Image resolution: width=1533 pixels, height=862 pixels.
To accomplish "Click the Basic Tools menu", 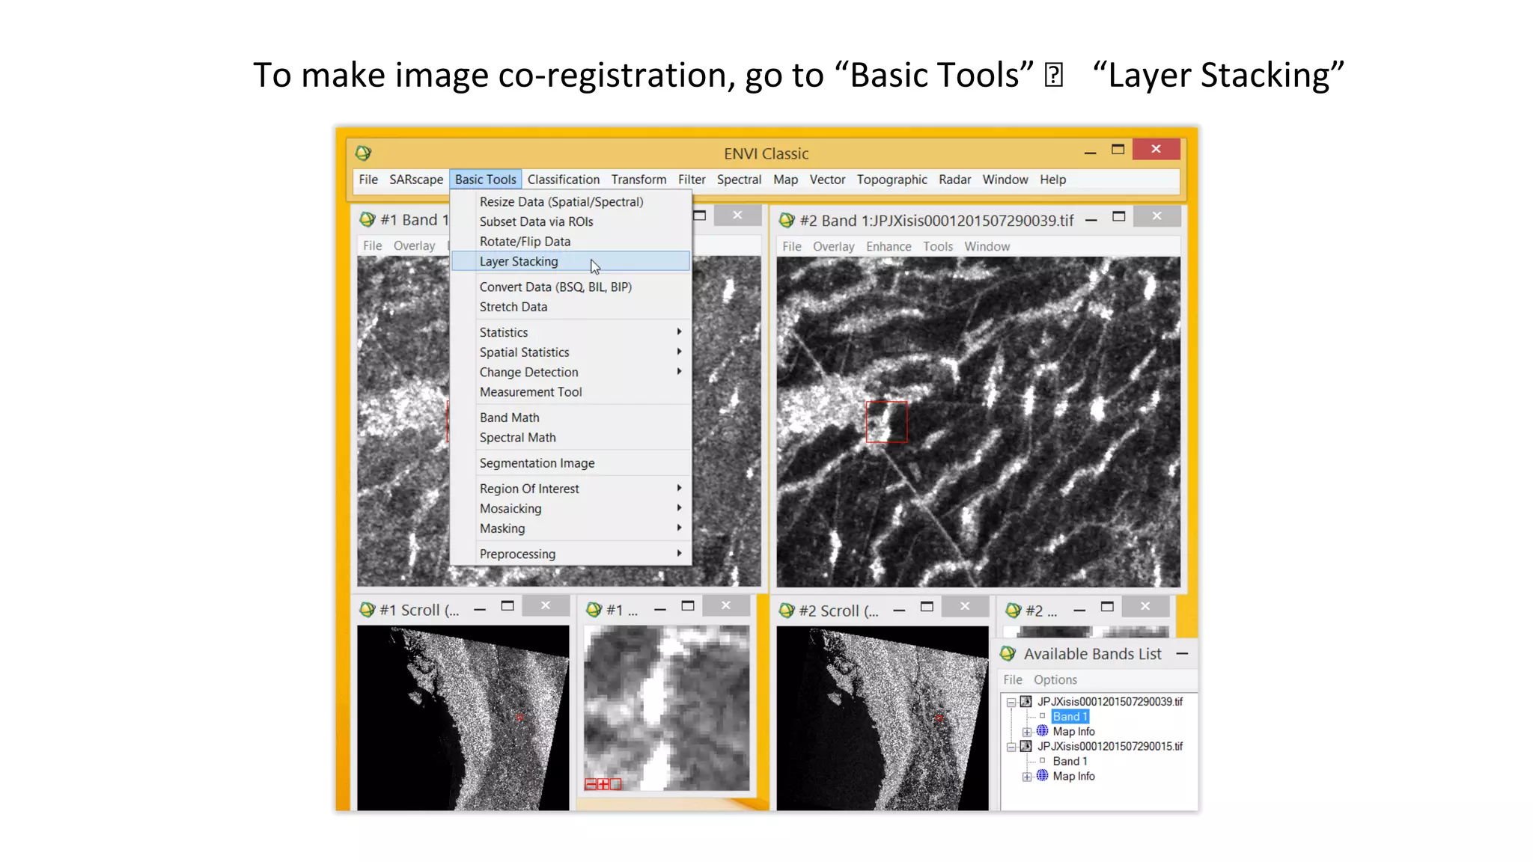I will coord(485,180).
